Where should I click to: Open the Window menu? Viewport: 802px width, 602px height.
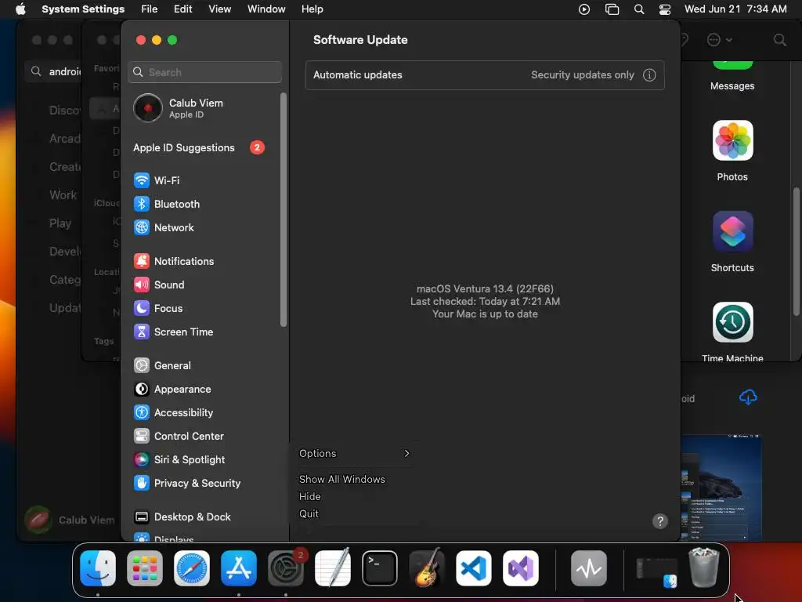coord(266,9)
